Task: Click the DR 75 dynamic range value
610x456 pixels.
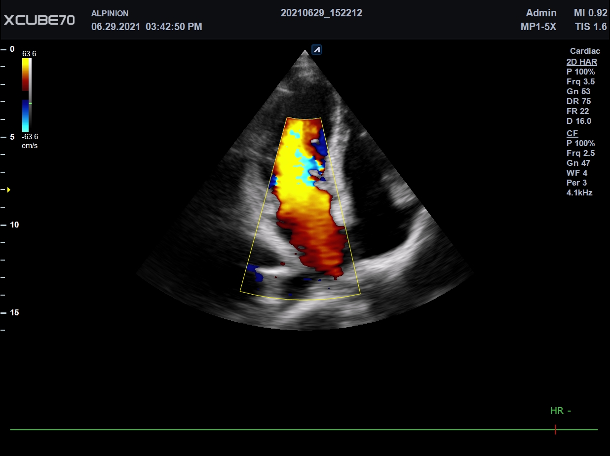Action: coord(578,101)
